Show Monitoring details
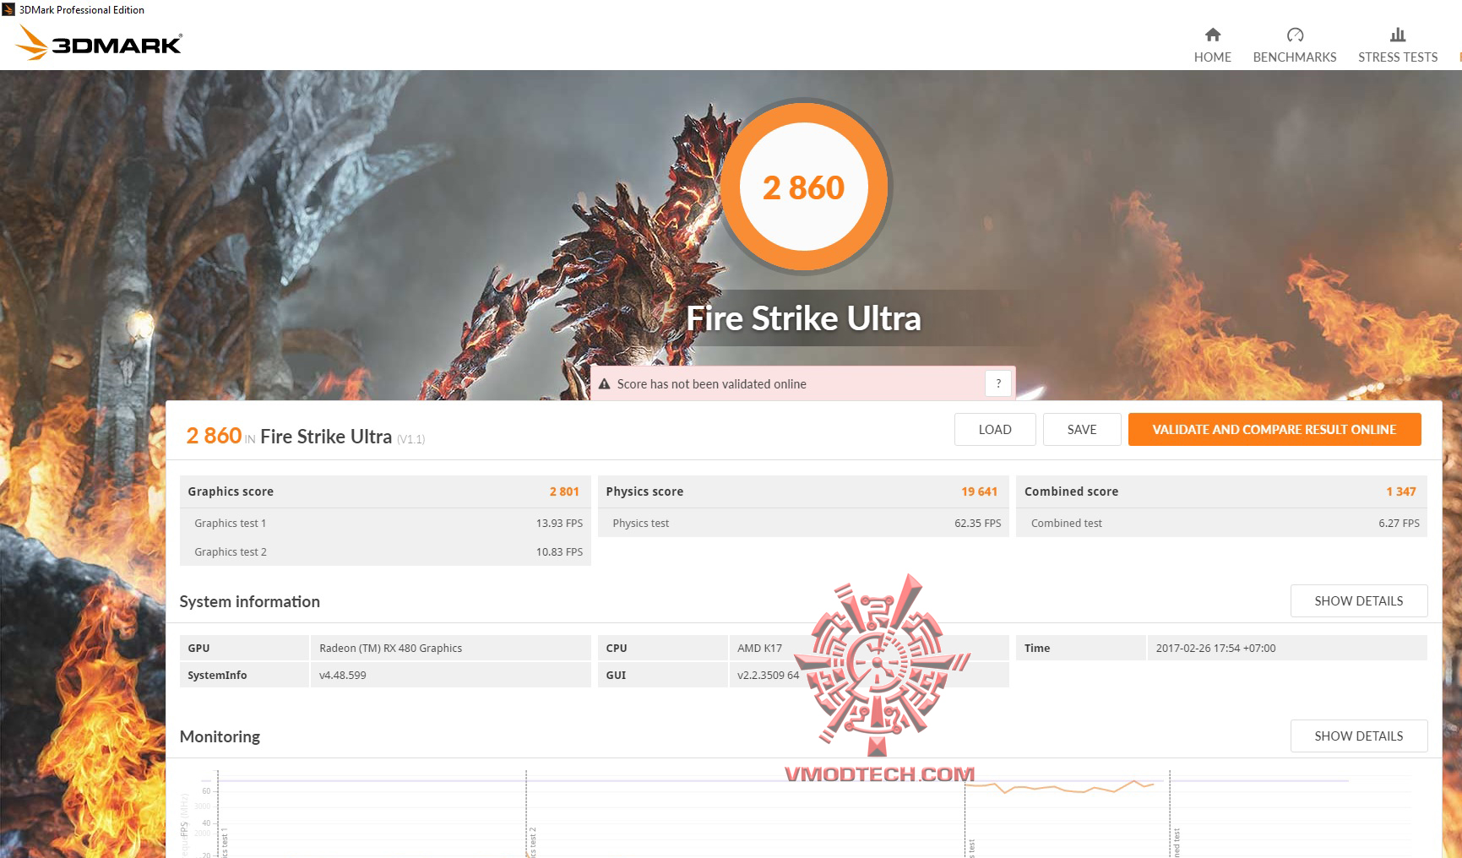 coord(1358,736)
